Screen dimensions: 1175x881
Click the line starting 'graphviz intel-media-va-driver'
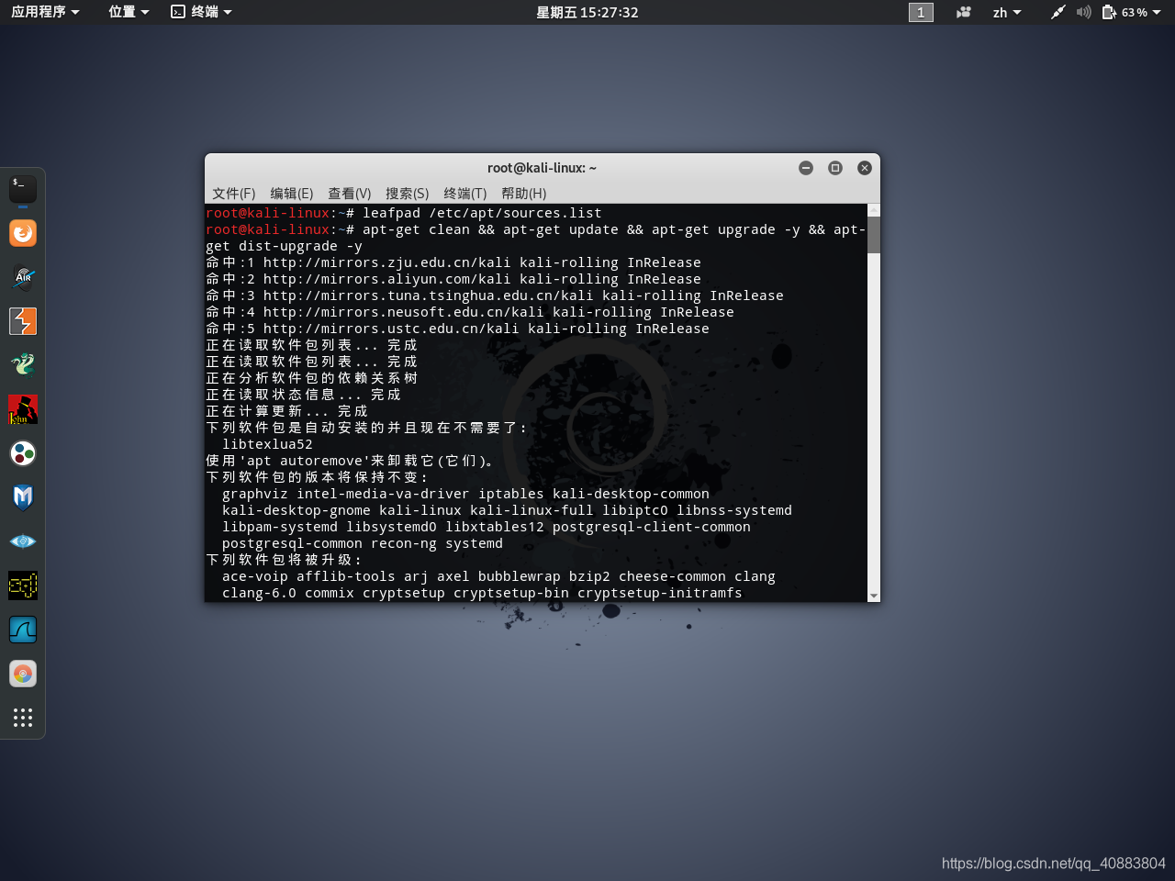click(465, 494)
